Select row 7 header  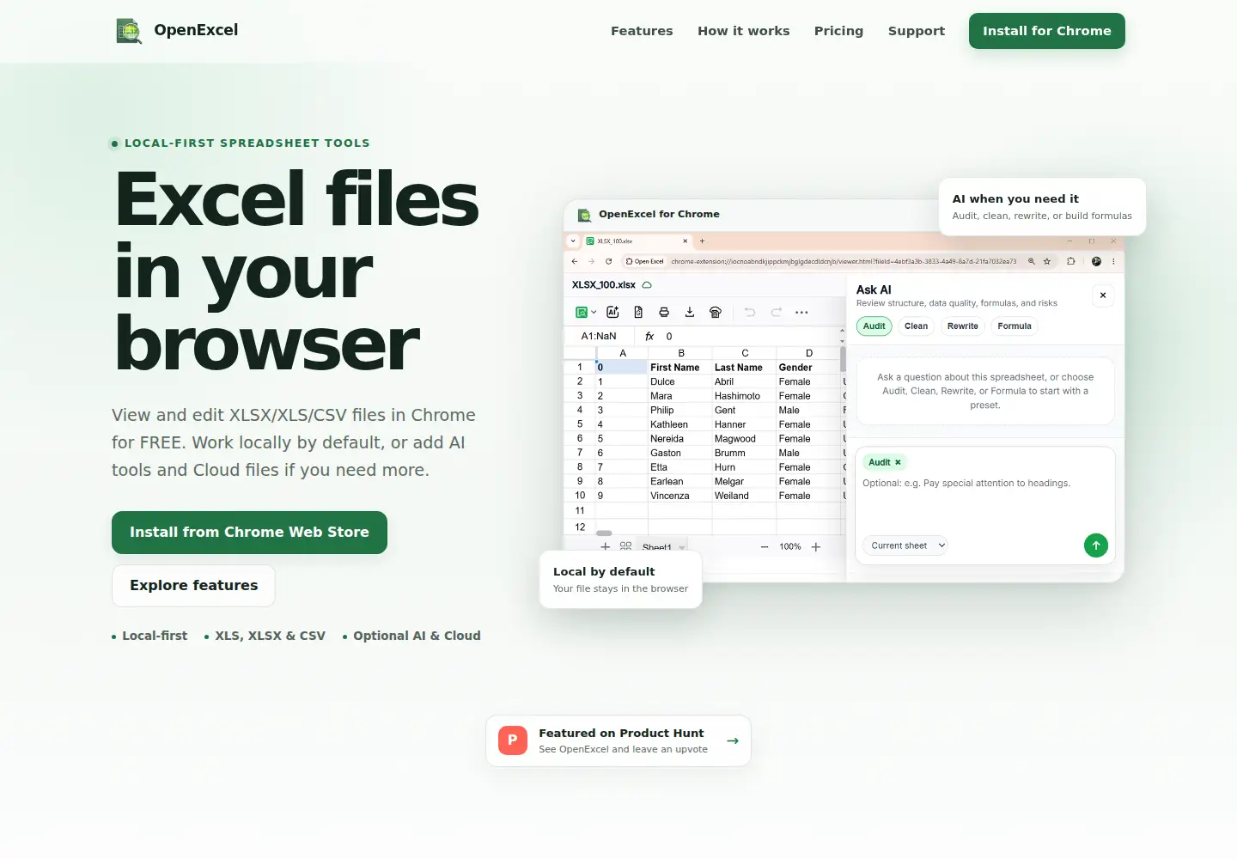tap(580, 453)
